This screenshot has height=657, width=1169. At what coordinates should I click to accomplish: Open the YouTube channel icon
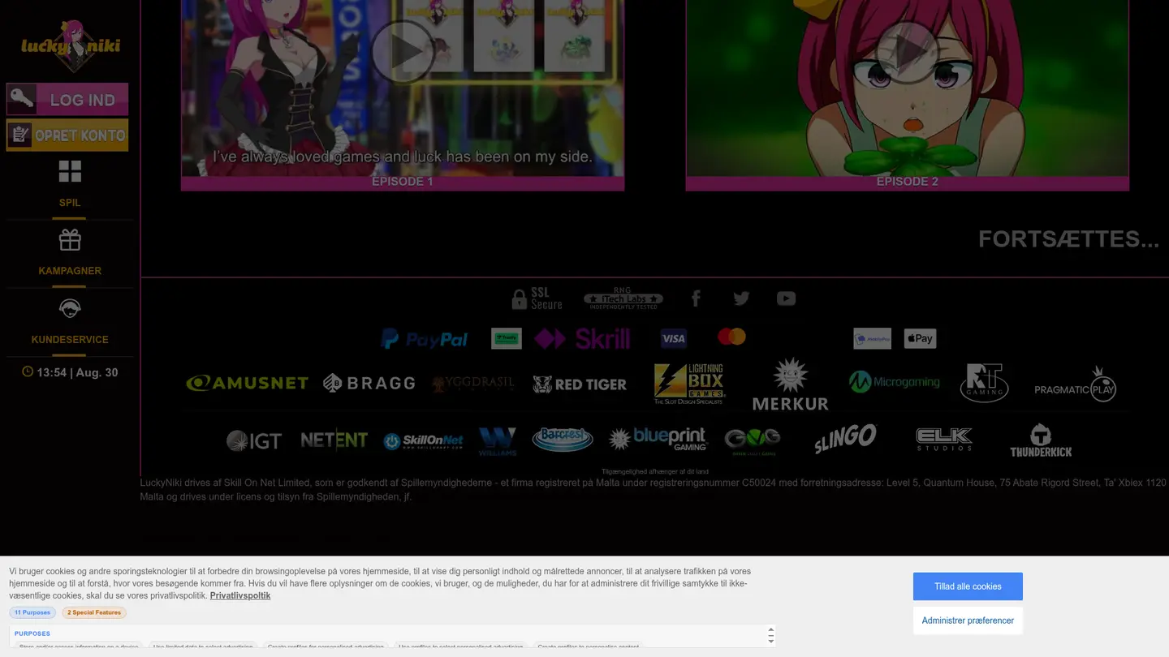click(x=786, y=298)
